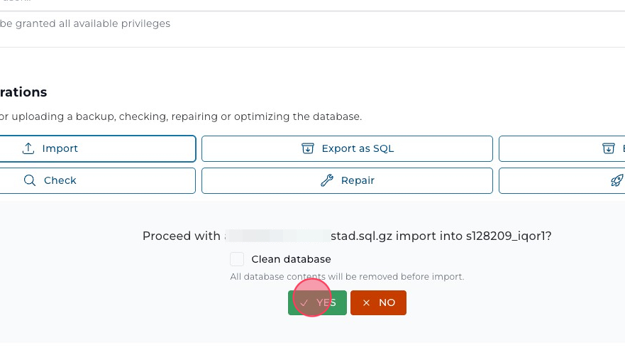Click the "Proceed with" import confirmation message
Screen dimensions: 625x350
click(x=346, y=236)
